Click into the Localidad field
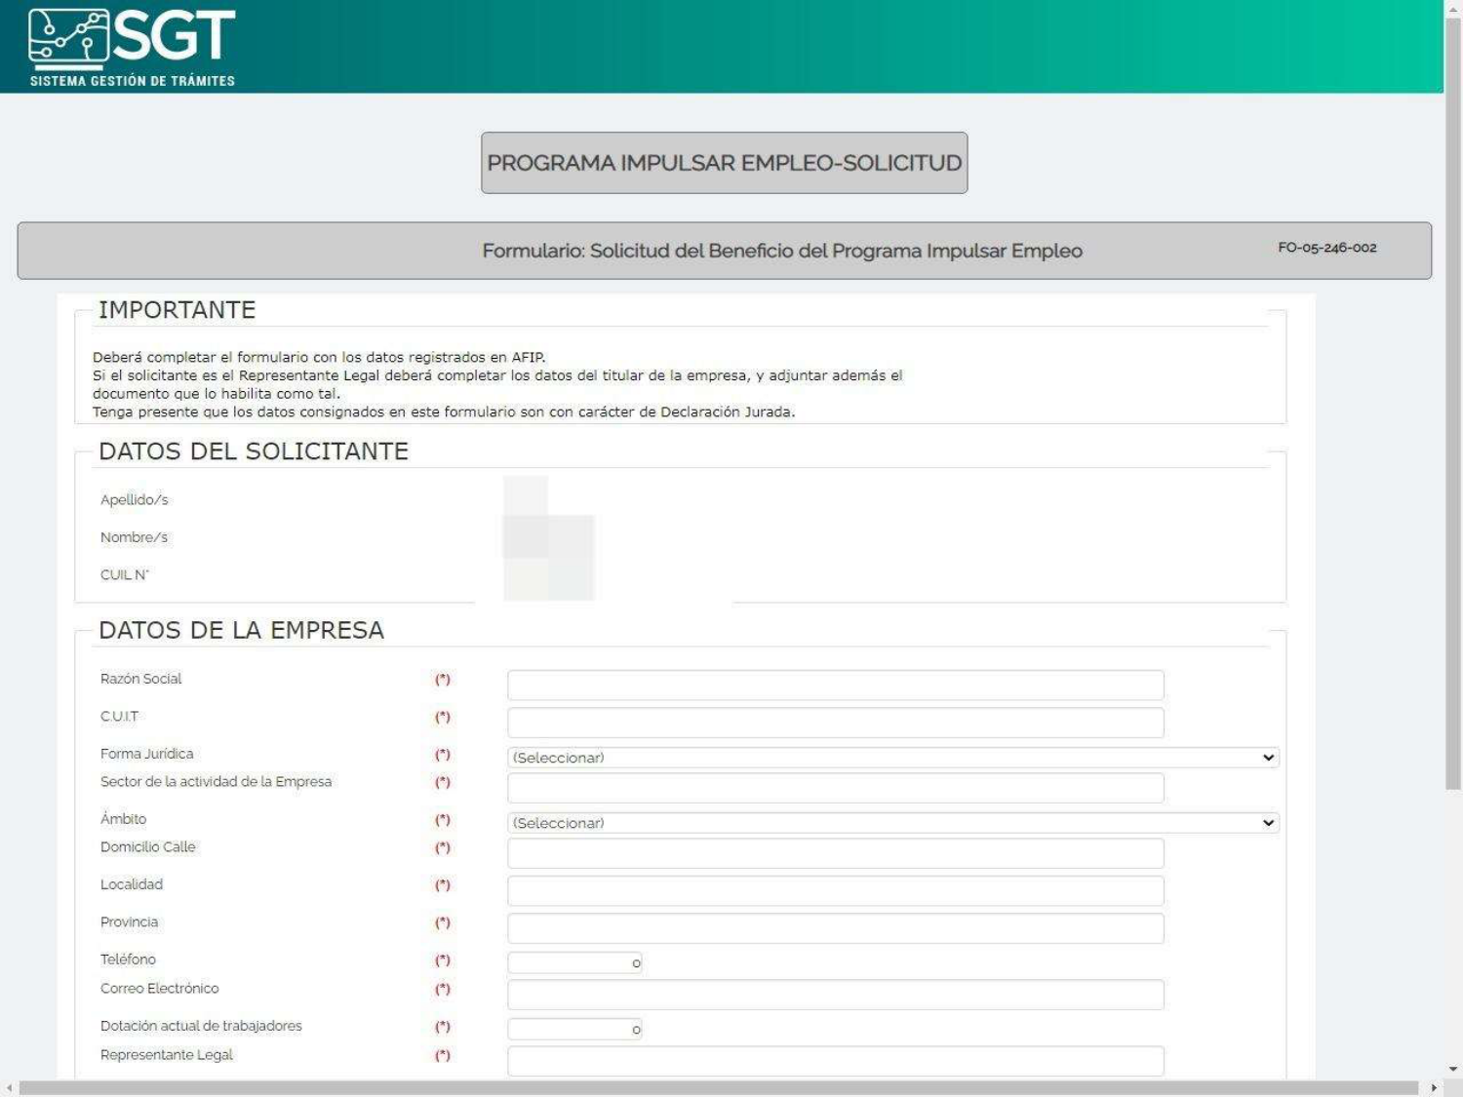Screen dimensions: 1463x1097 (835, 890)
